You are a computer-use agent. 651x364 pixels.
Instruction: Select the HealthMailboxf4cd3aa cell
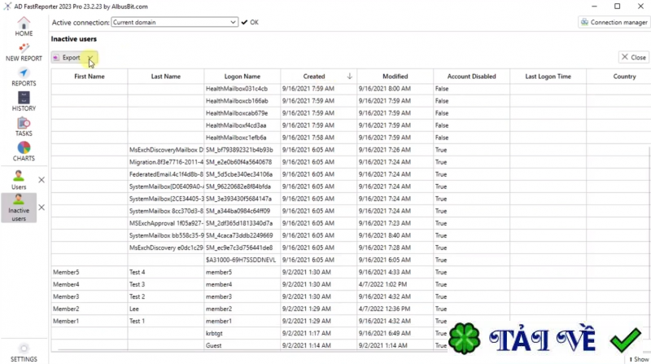[242, 125]
